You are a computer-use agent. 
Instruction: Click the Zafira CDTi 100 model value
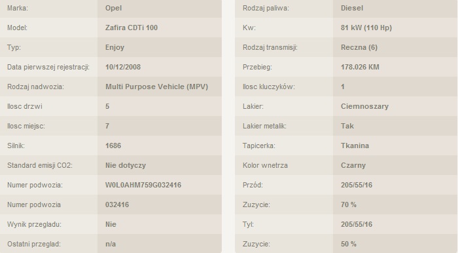(x=132, y=28)
